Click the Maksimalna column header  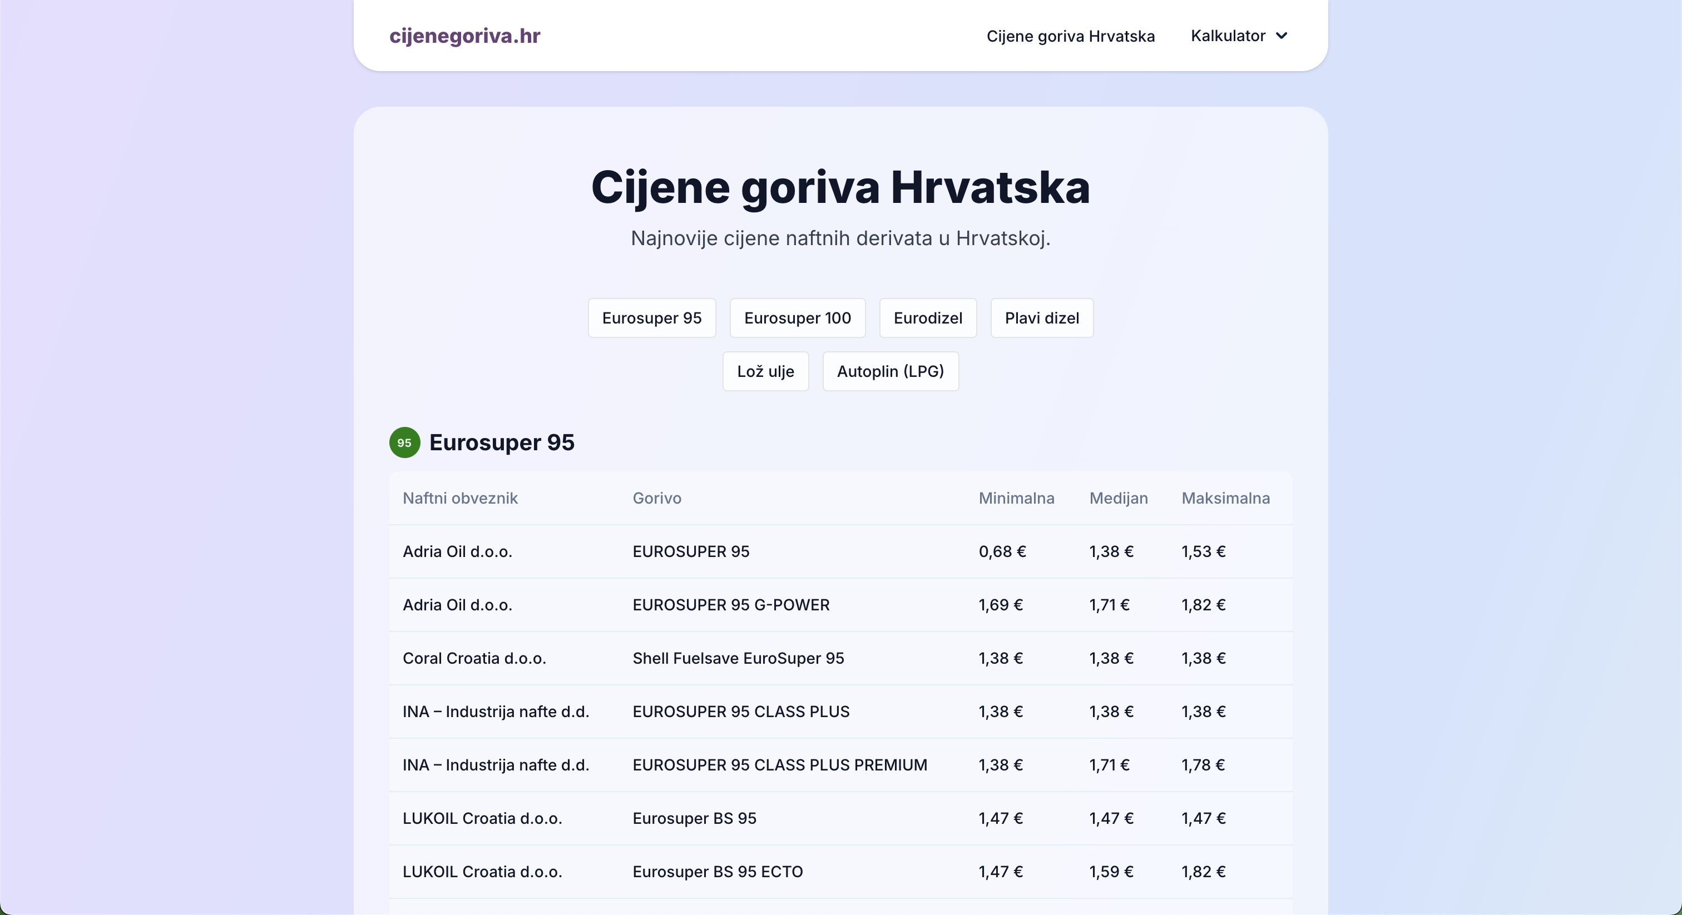[x=1225, y=498]
